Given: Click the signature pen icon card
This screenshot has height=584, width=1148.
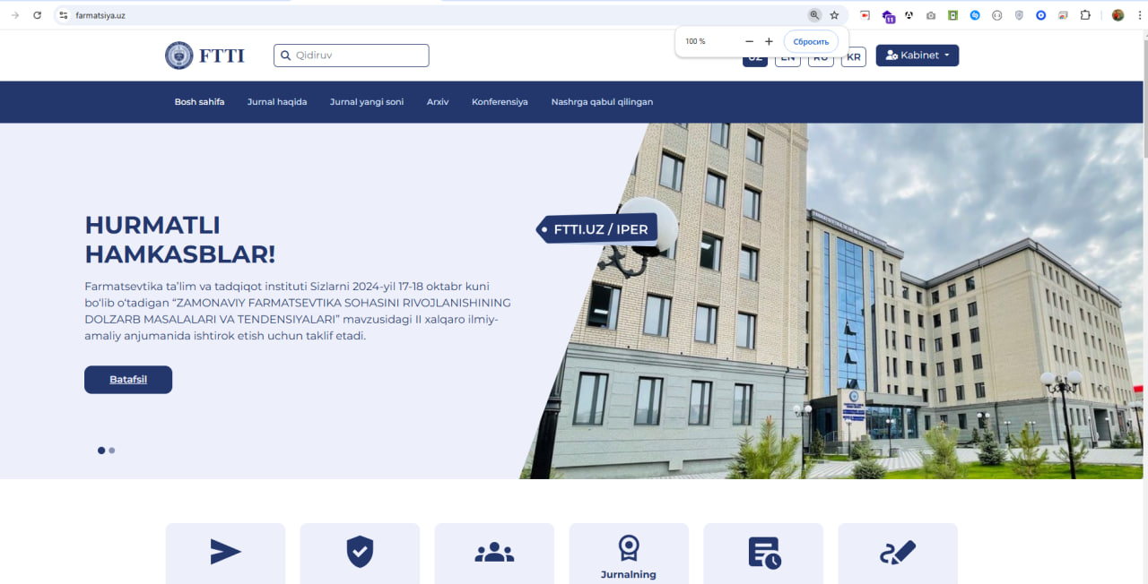Looking at the screenshot, I should [x=898, y=553].
